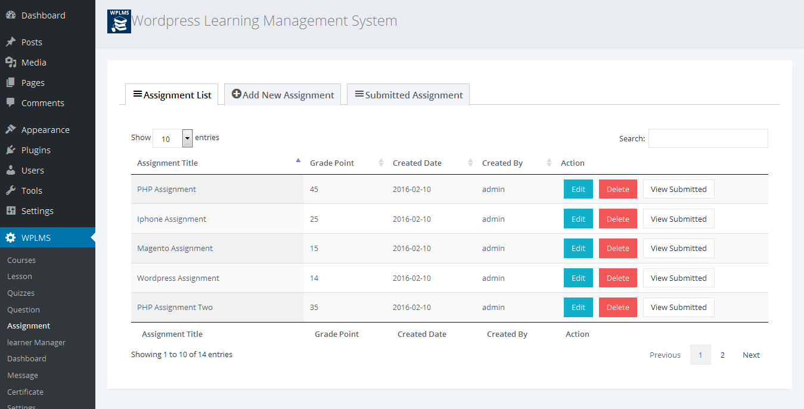
Task: Edit the PHP Assignment row
Action: point(578,189)
